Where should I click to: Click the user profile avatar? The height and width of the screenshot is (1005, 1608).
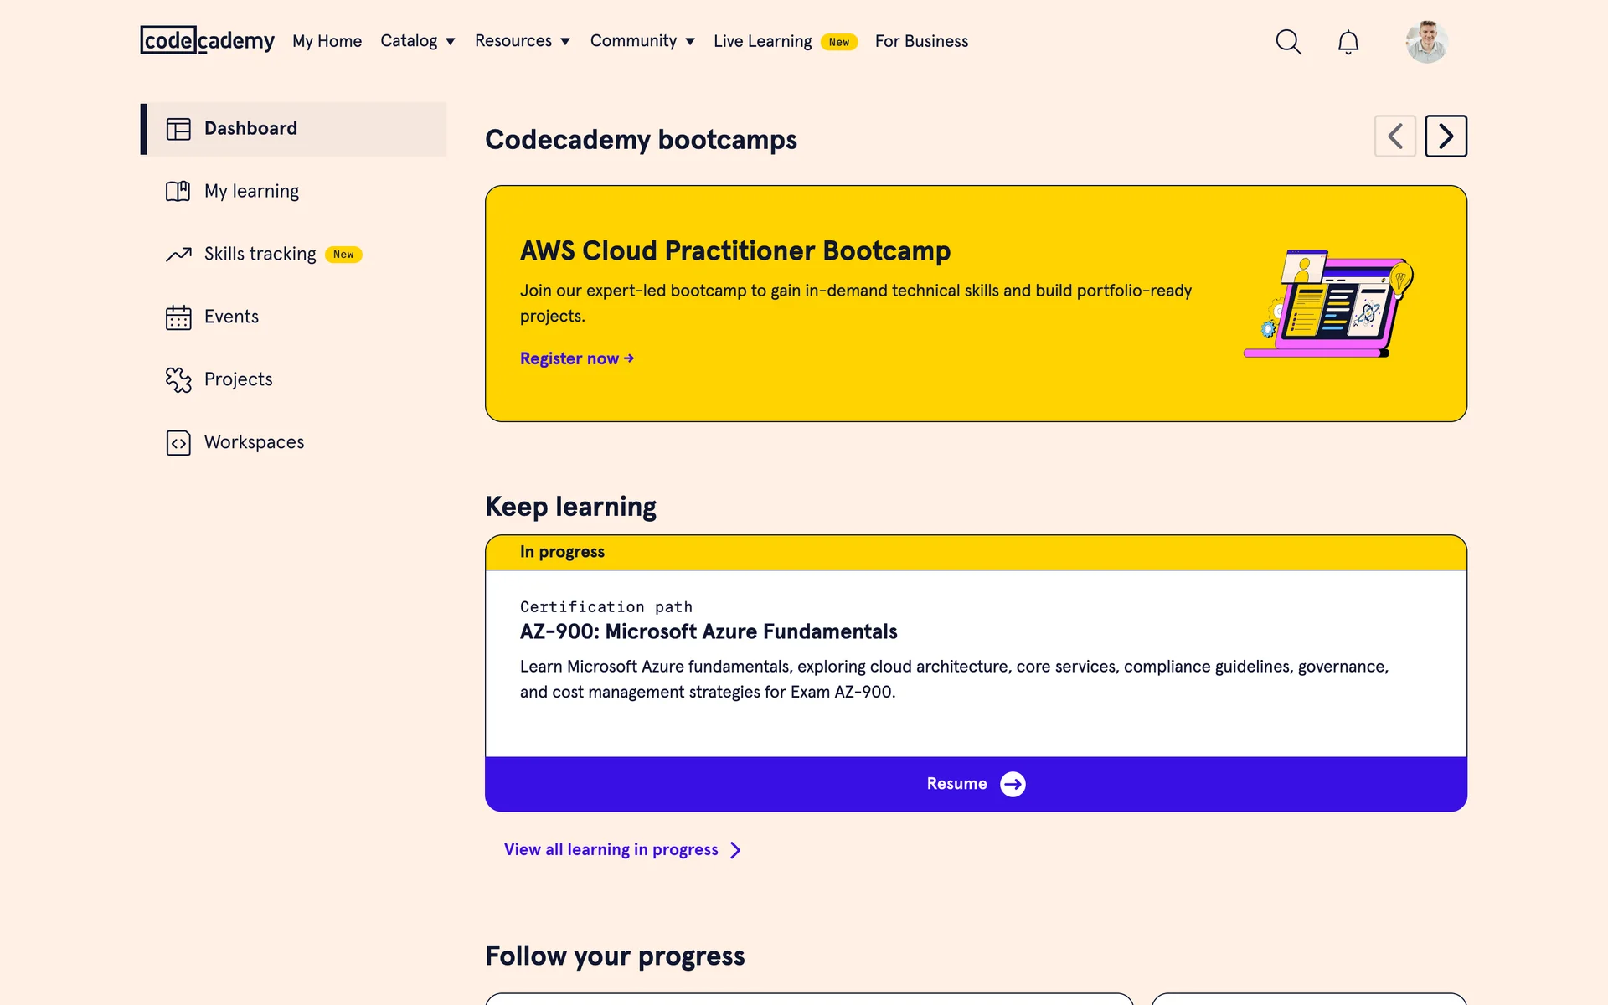pyautogui.click(x=1426, y=42)
